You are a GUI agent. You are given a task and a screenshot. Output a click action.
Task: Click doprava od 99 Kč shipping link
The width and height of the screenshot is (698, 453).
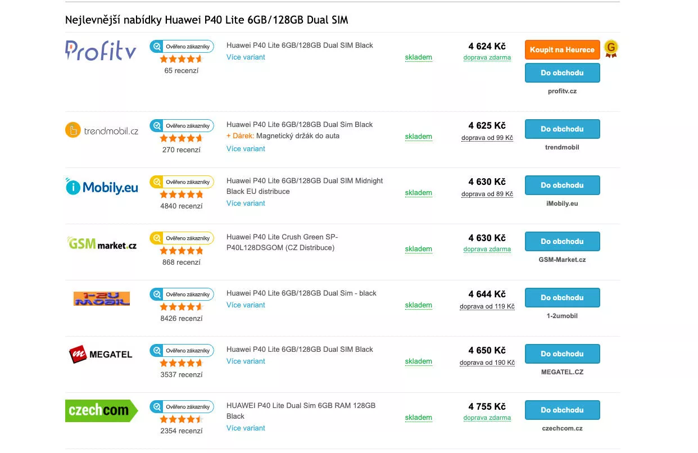click(487, 138)
